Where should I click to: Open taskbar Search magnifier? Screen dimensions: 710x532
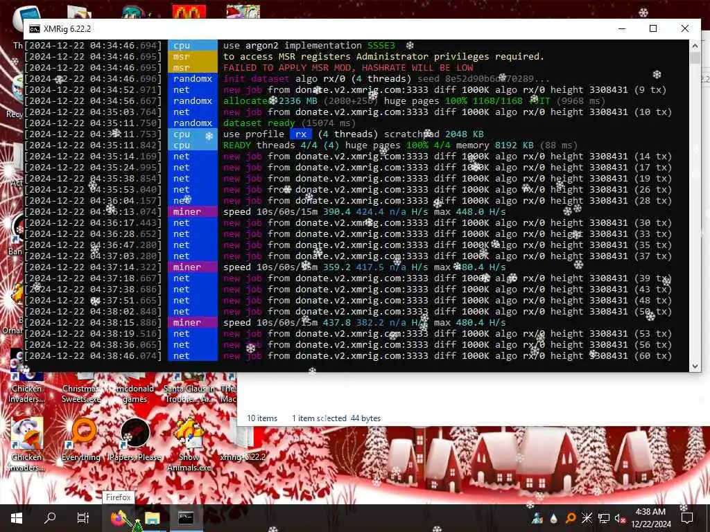(50, 518)
